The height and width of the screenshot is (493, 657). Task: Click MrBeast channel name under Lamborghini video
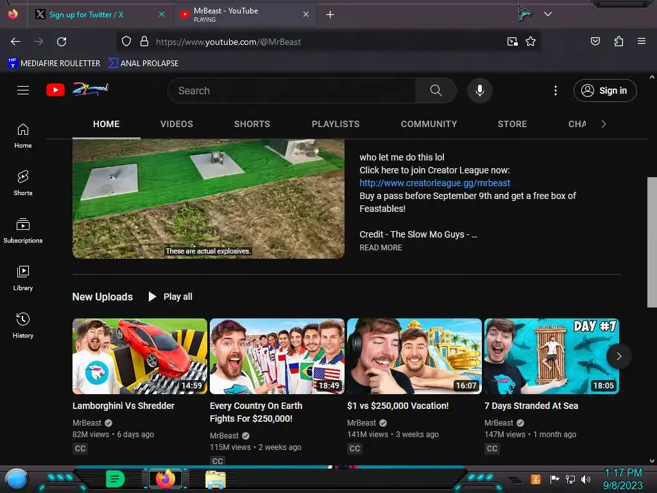pos(87,422)
